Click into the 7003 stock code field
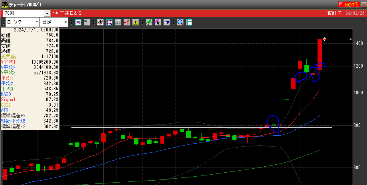 23,14
